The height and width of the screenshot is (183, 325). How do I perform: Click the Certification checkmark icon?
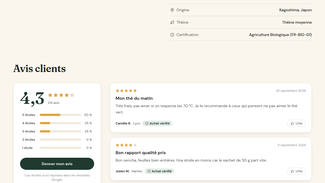pos(172,35)
